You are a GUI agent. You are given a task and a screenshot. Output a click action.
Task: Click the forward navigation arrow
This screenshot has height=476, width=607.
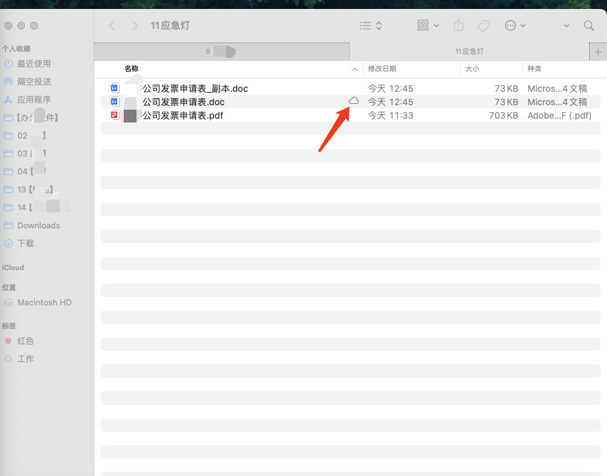[135, 26]
